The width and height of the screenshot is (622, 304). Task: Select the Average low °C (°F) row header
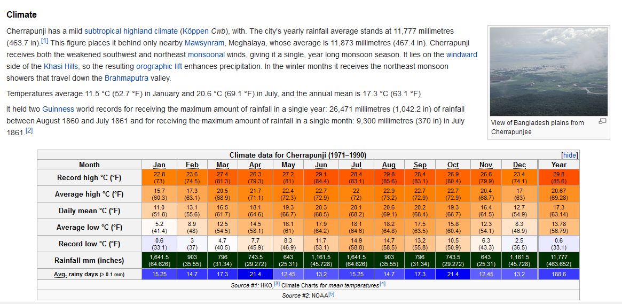[89, 227]
